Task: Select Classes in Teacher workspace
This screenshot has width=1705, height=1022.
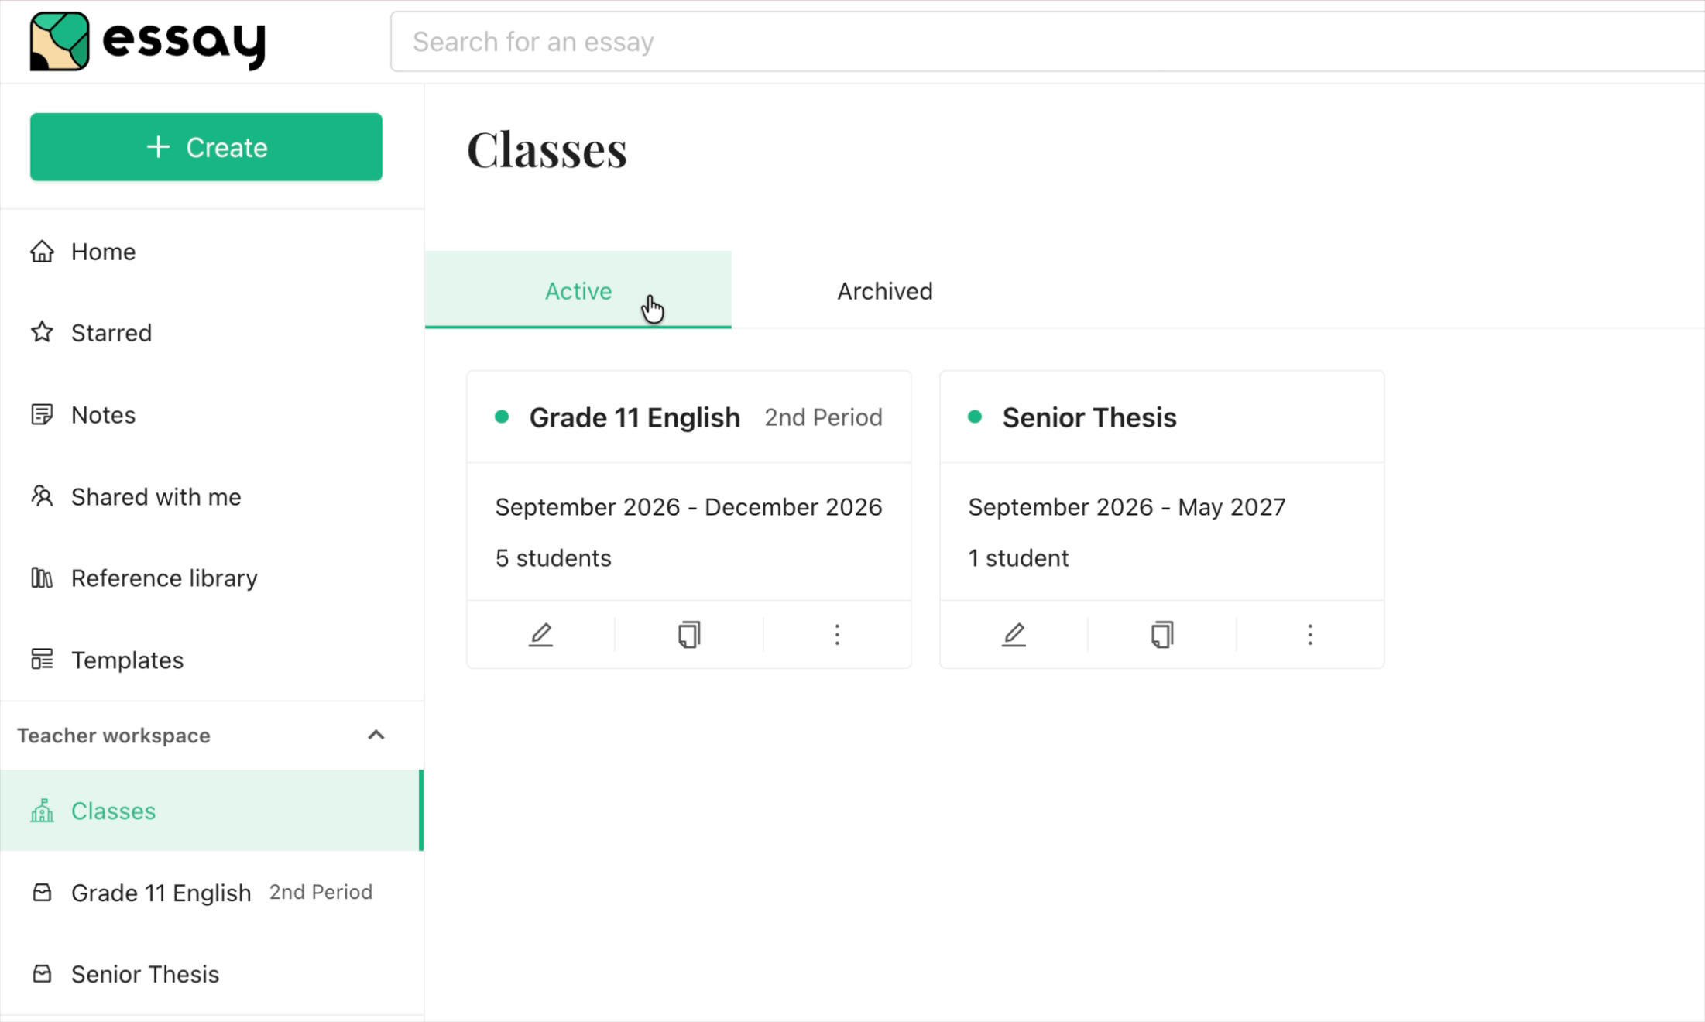Action: pyautogui.click(x=211, y=811)
